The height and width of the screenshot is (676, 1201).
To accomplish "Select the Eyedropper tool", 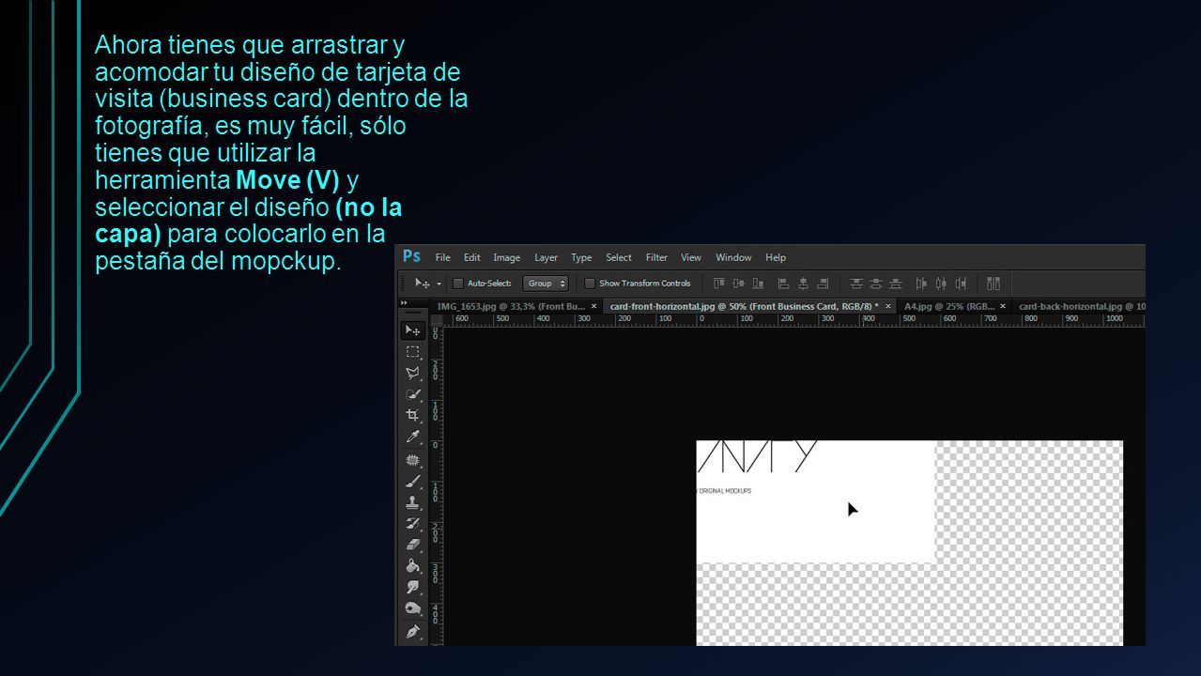I will coord(412,437).
